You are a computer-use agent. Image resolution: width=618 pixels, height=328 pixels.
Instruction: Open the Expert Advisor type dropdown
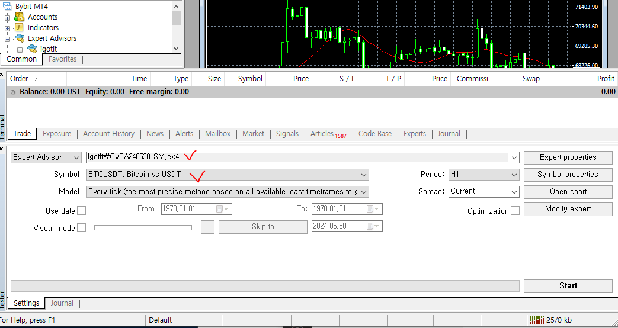click(x=46, y=157)
